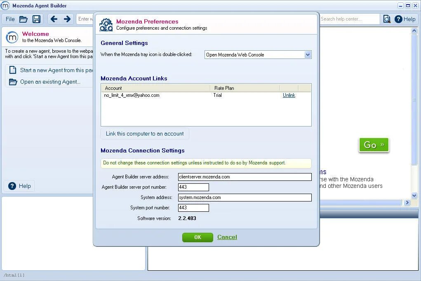Click the System address field

tap(245, 197)
